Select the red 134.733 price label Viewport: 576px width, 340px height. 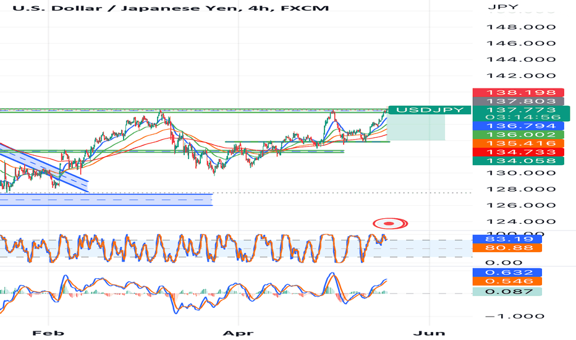(518, 152)
